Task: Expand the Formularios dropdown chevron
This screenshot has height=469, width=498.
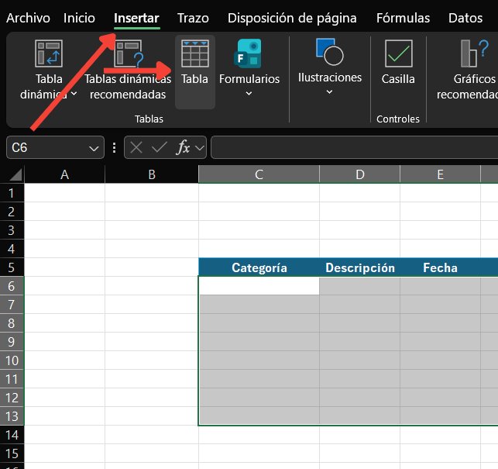Action: [x=249, y=94]
